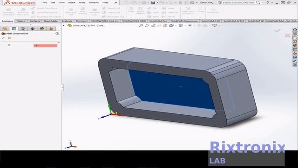Switch to the Sketch ribbon tab

[21, 21]
